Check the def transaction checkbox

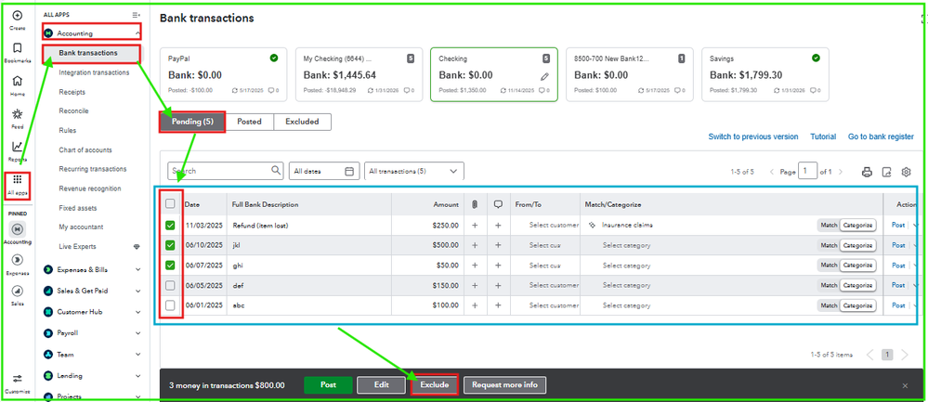[x=170, y=285]
